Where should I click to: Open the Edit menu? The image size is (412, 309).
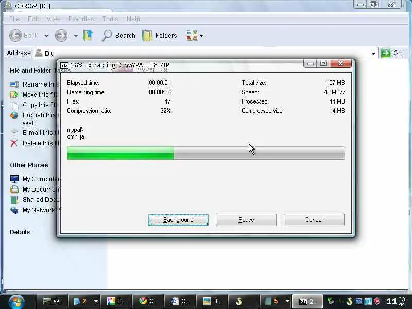(x=33, y=19)
